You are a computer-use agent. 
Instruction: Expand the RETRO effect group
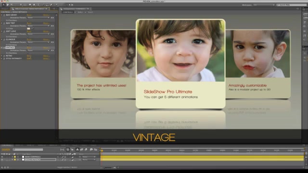pyautogui.click(x=2, y=56)
